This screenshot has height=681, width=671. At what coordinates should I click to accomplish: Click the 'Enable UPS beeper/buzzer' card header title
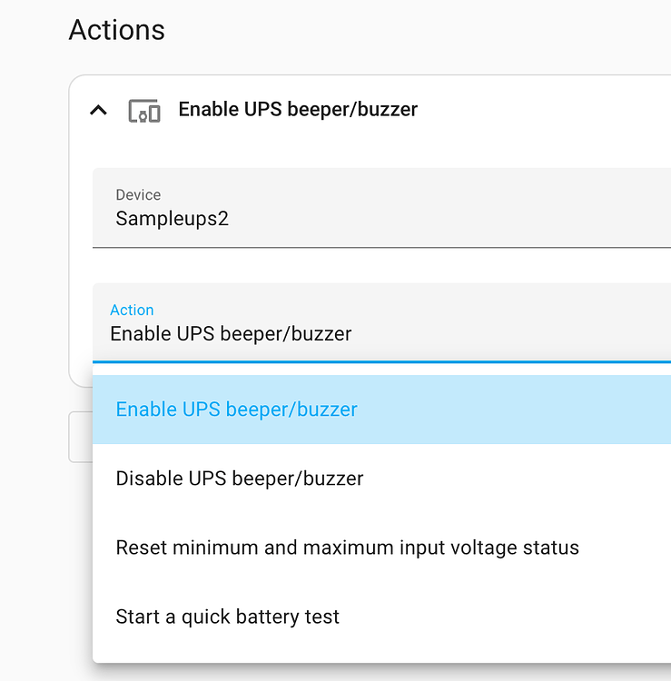pos(298,110)
